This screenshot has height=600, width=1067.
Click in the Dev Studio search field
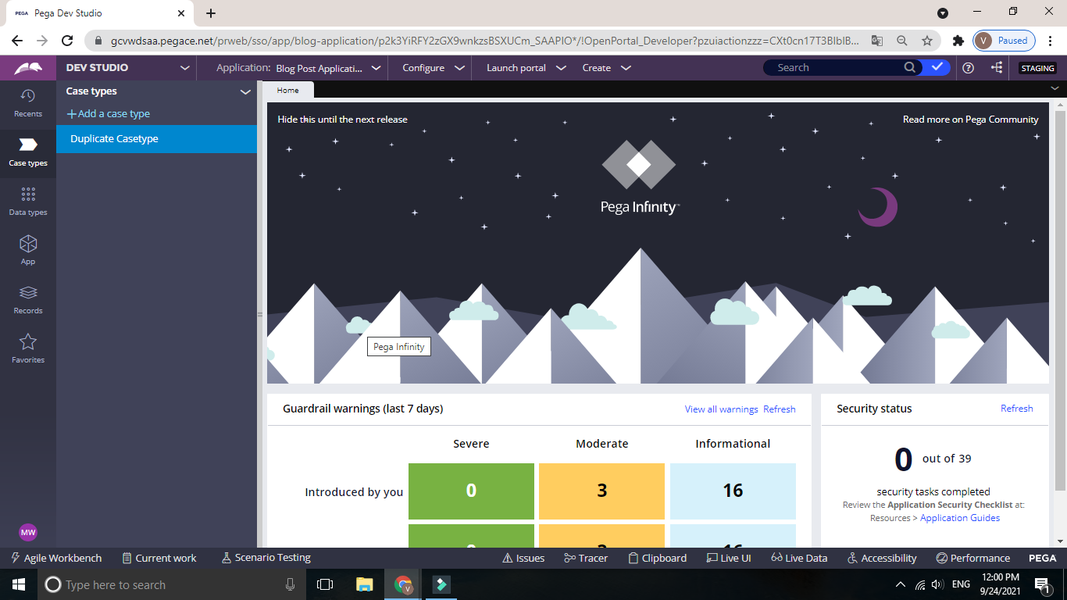(x=836, y=67)
